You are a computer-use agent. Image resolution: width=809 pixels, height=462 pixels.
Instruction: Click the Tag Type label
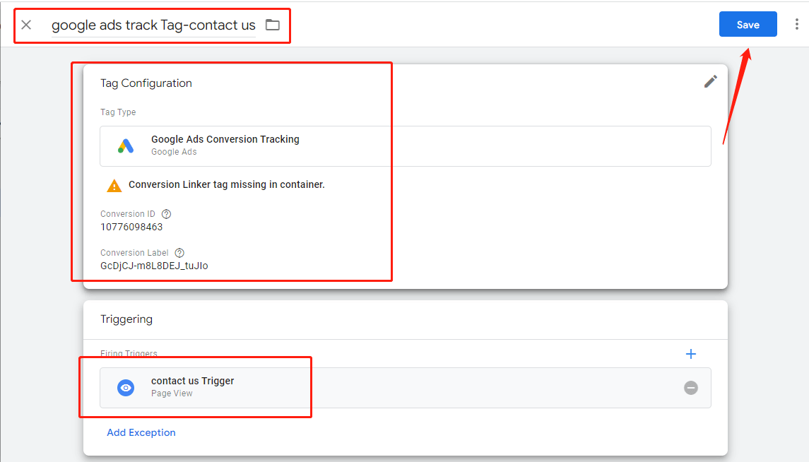click(x=118, y=112)
